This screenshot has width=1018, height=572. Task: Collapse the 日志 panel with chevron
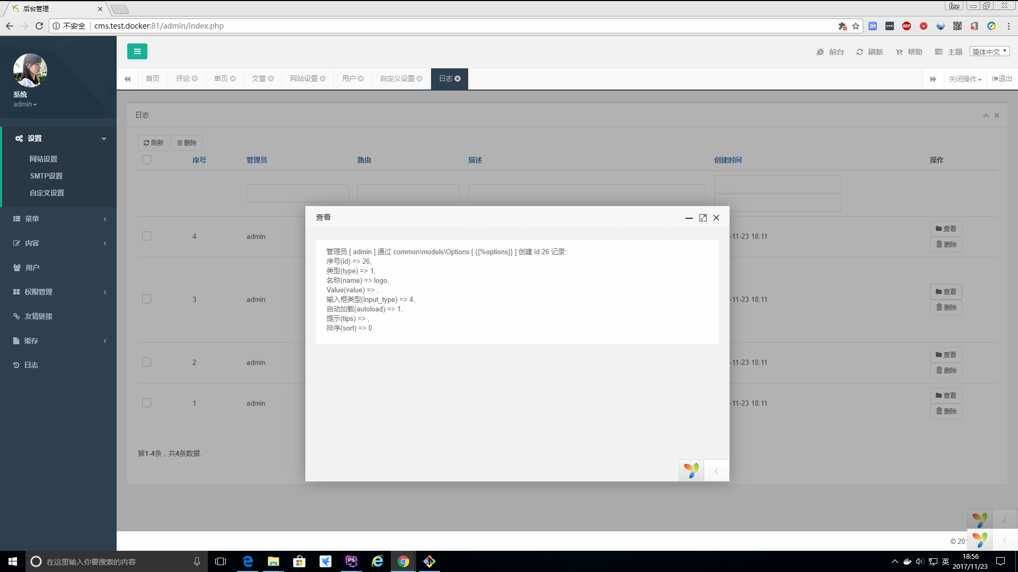click(986, 115)
